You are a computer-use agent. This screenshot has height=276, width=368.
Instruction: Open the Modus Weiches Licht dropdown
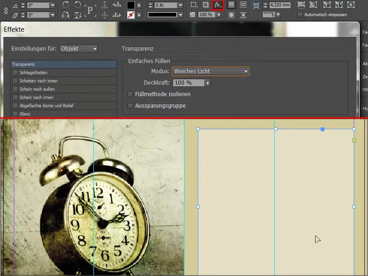click(211, 71)
